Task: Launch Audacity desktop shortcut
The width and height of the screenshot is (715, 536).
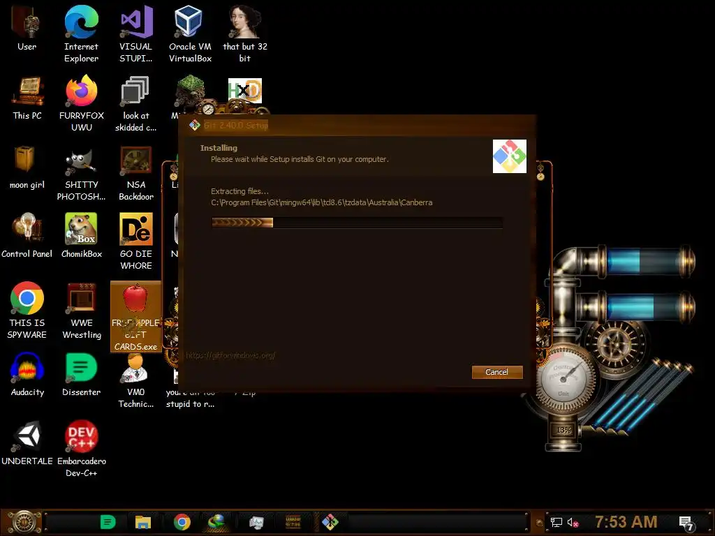Action: pos(27,375)
